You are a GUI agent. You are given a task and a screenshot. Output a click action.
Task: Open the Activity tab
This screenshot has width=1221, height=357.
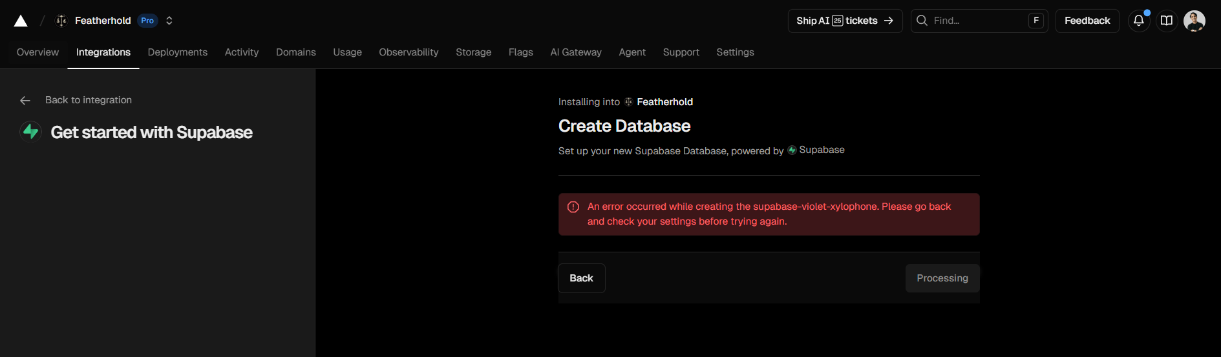point(242,52)
